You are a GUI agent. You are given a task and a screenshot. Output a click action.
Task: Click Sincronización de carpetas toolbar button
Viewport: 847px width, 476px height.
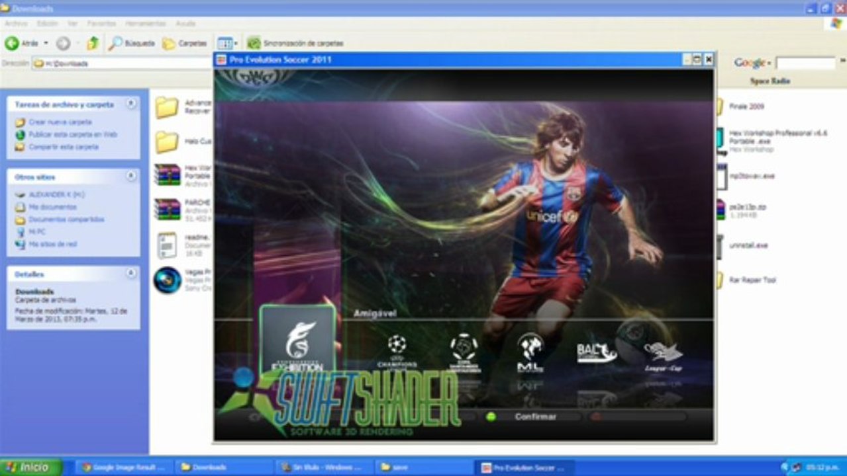point(295,43)
